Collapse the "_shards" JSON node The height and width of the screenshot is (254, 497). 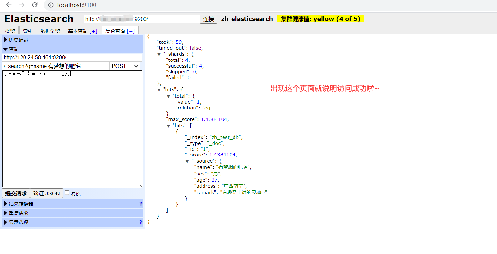(x=159, y=54)
